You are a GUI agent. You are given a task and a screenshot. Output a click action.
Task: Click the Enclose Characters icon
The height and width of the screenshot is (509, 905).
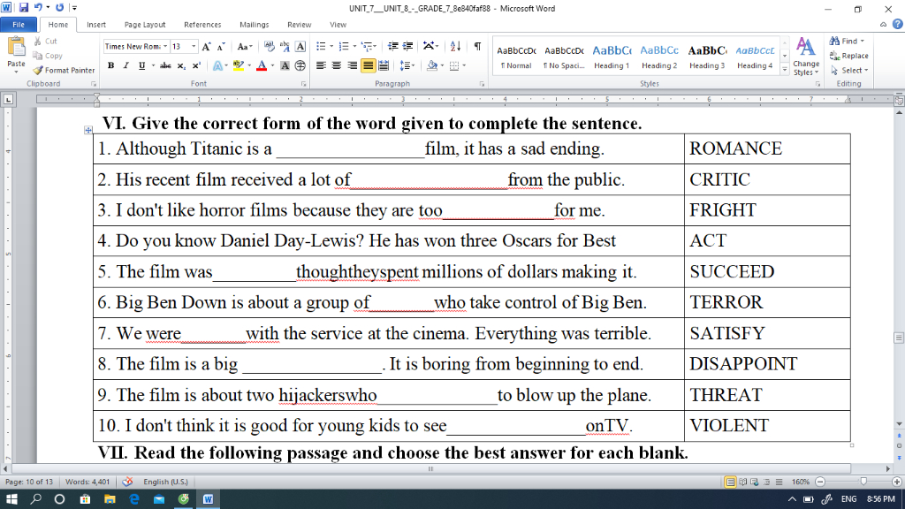tap(300, 65)
